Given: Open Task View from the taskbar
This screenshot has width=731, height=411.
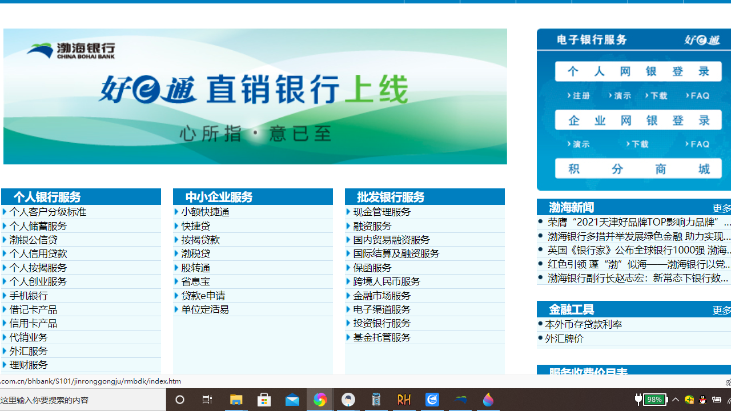Looking at the screenshot, I should (x=207, y=400).
